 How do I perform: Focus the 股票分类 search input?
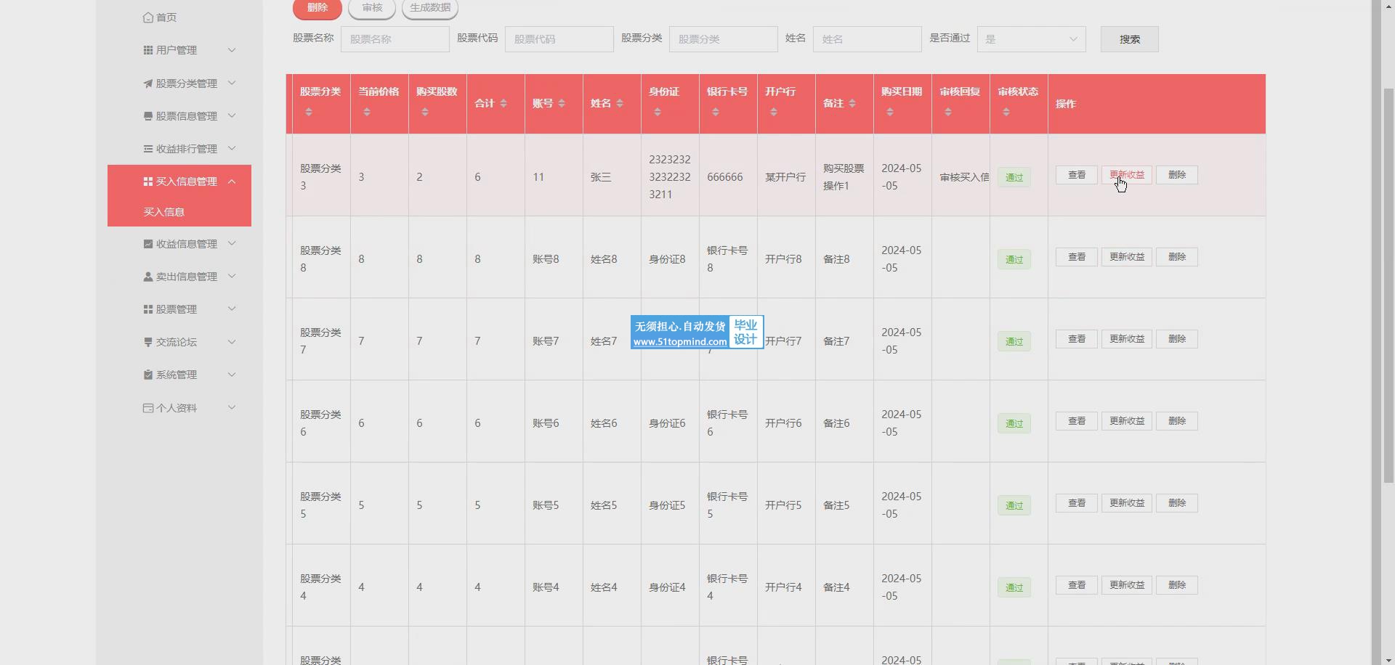click(x=724, y=39)
